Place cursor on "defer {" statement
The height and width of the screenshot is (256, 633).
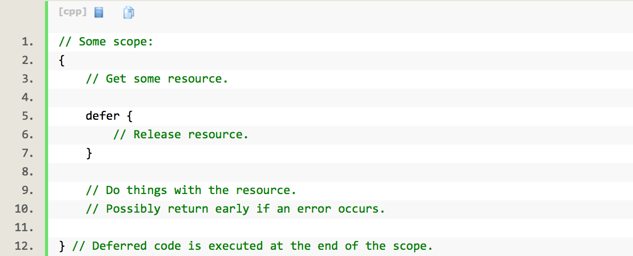point(110,116)
